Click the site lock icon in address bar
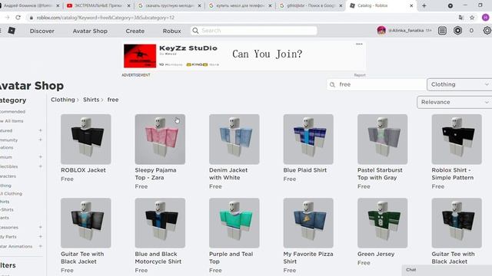This screenshot has width=492, height=276. click(x=31, y=18)
